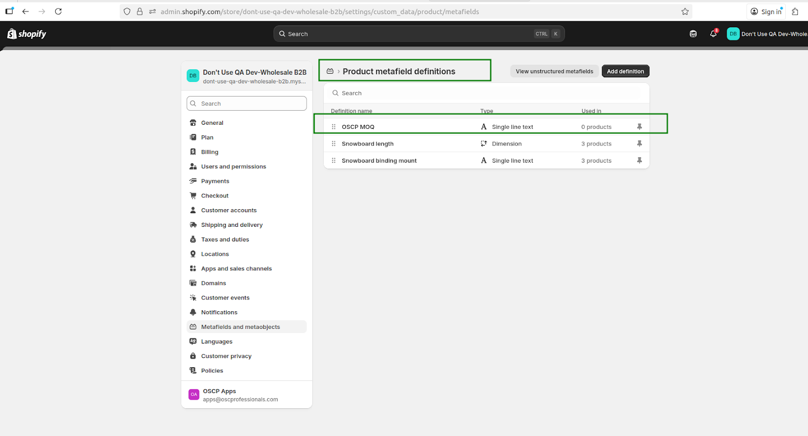Open the notifications bell icon
808x436 pixels.
pyautogui.click(x=713, y=34)
